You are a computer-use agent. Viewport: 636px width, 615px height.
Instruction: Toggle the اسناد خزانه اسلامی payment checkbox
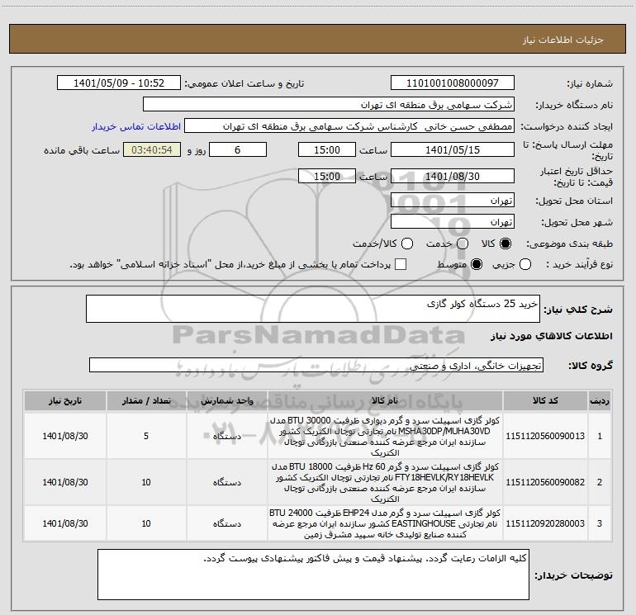tap(401, 264)
